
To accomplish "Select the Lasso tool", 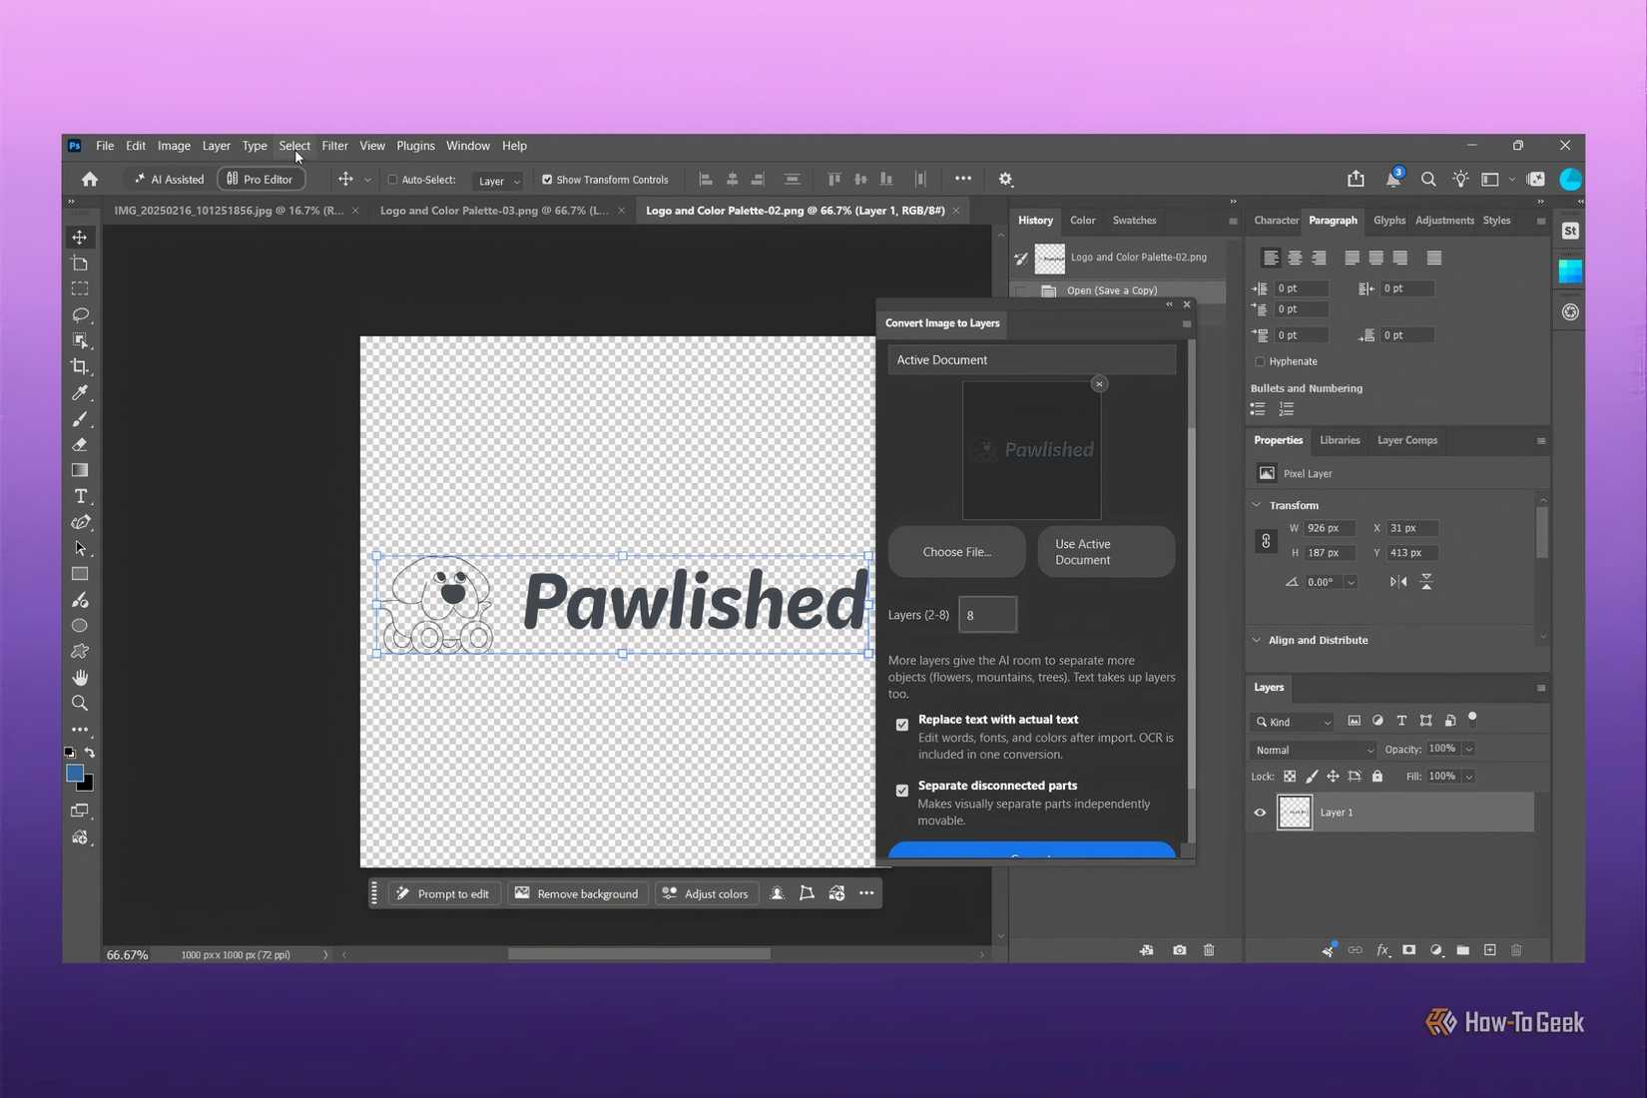I will (80, 315).
